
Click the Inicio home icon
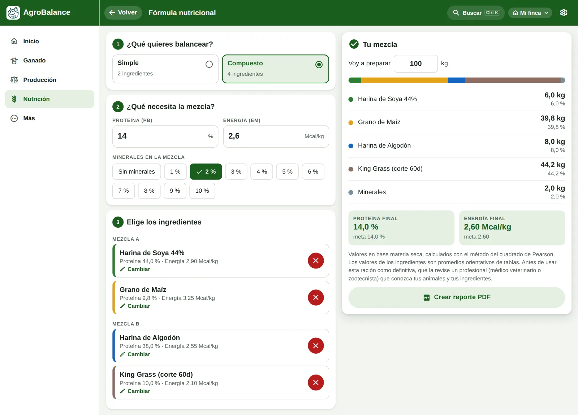click(x=14, y=41)
